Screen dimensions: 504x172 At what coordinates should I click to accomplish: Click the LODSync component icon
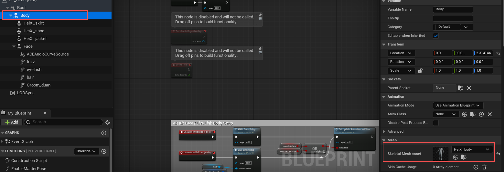pyautogui.click(x=12, y=93)
